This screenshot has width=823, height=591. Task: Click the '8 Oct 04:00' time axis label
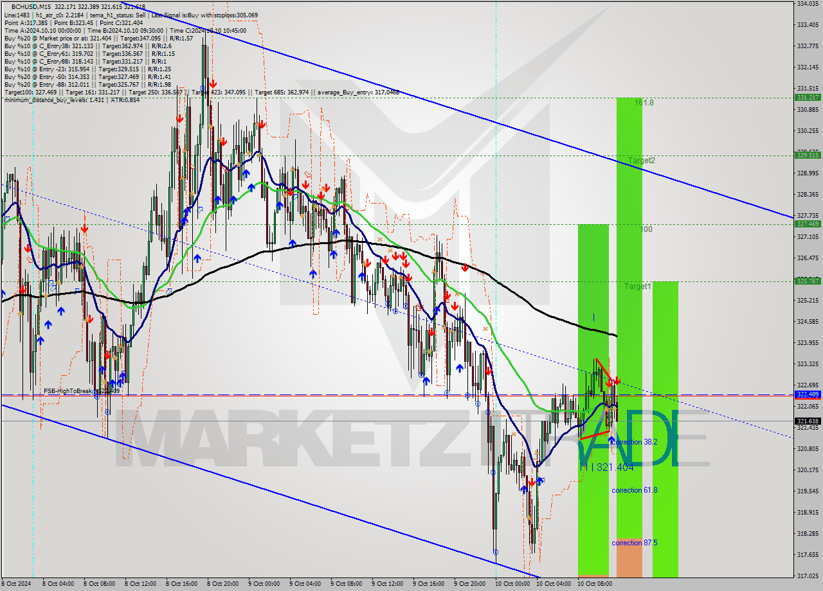click(59, 584)
